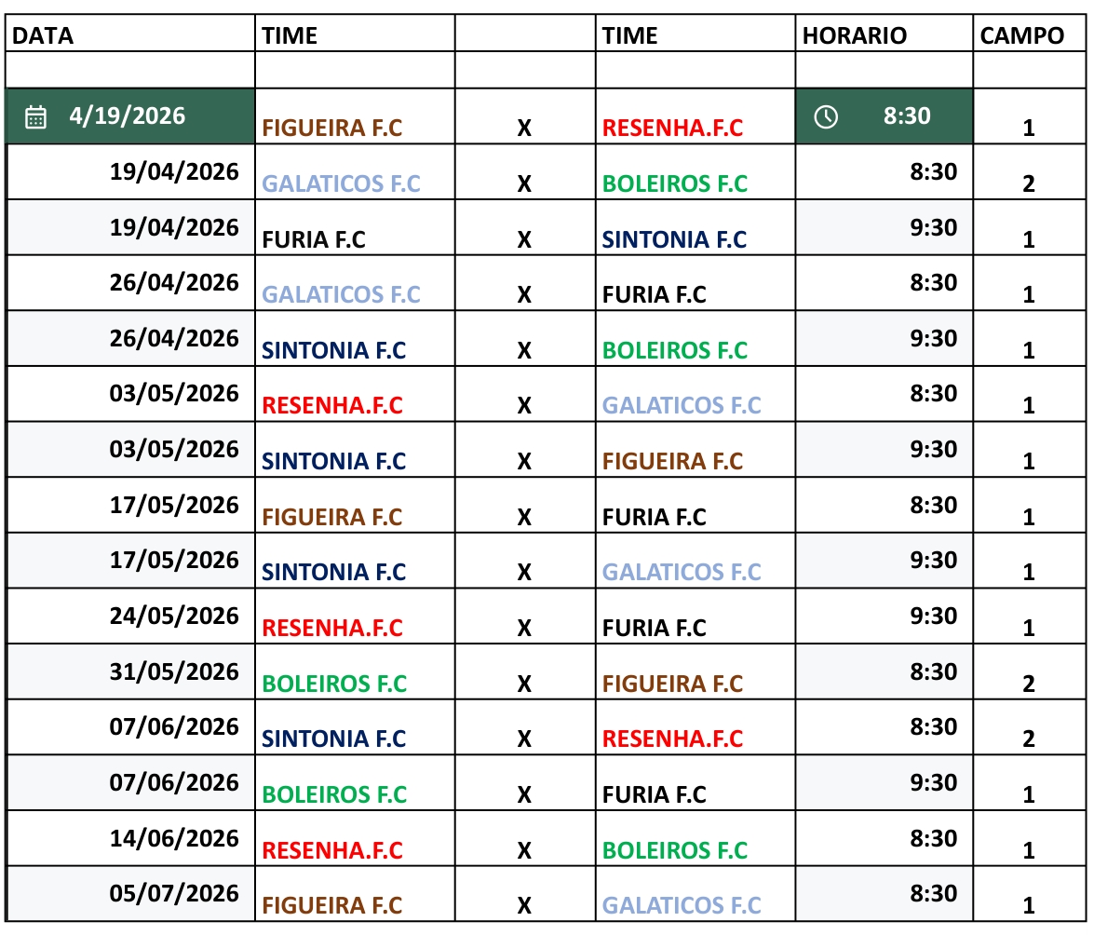1094x935 pixels.
Task: Click RESENHA.F.C in the 24/05/2026 row
Action: point(332,628)
